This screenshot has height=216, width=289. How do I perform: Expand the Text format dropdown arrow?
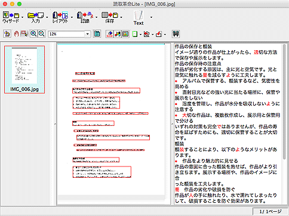coord(151,17)
